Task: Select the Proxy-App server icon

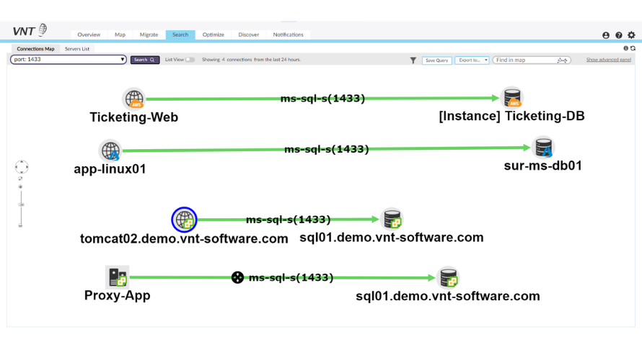Action: [117, 276]
